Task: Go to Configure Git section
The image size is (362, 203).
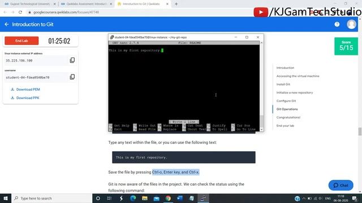Action: [x=286, y=101]
